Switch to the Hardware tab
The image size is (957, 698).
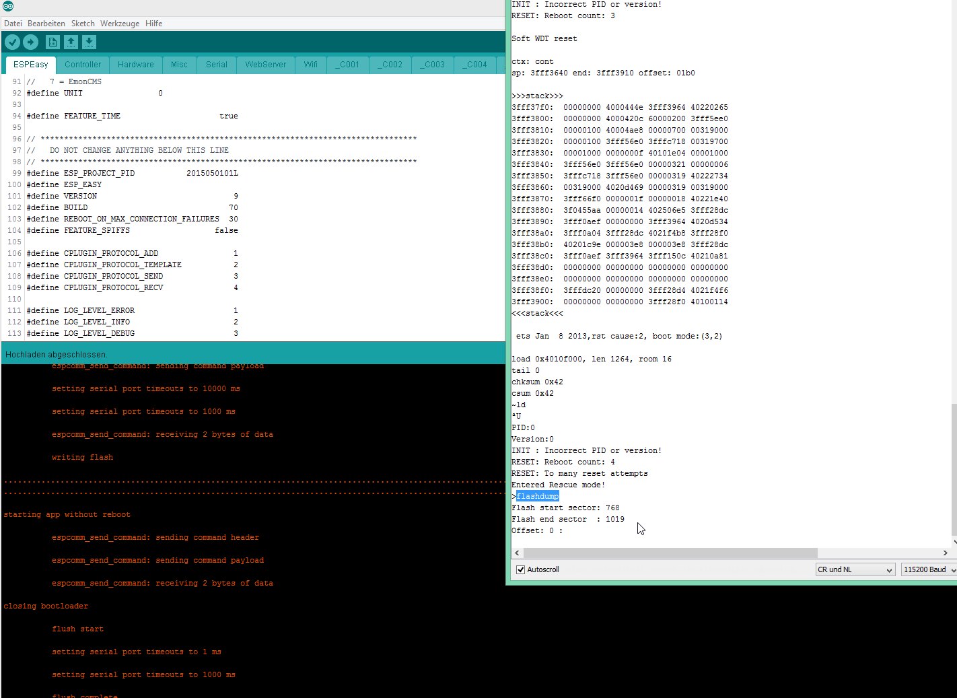135,65
